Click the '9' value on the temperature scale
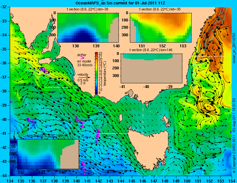The image size is (237, 183). tap(99, 93)
